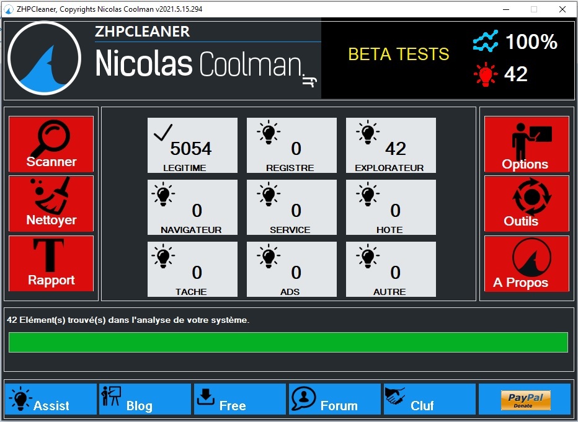This screenshot has width=578, height=422.
Task: Click the 100% progress value
Action: click(531, 42)
